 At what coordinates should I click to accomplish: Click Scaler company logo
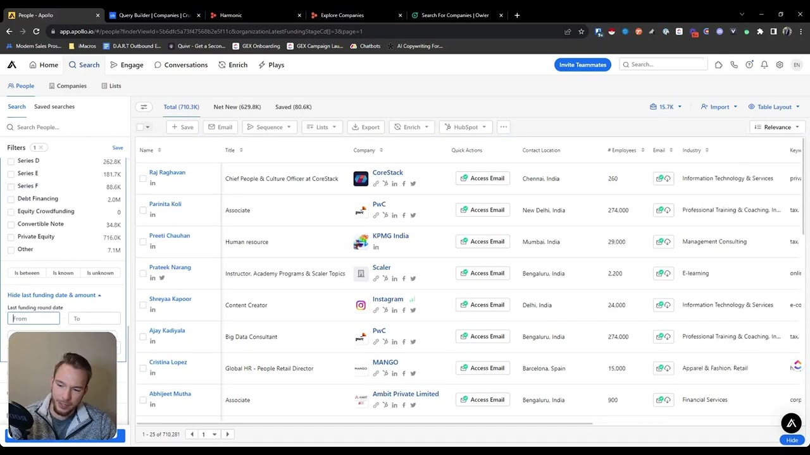[x=361, y=273]
